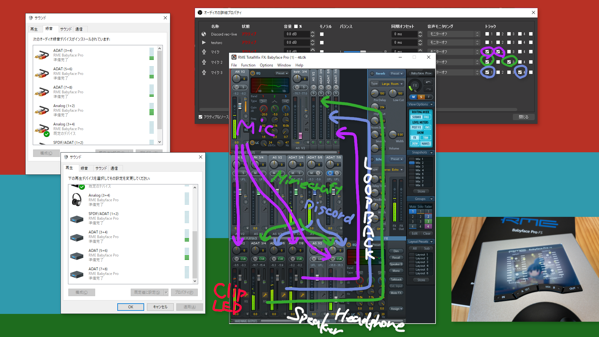
Task: Engage the Speaker B output button
Action: click(x=396, y=264)
